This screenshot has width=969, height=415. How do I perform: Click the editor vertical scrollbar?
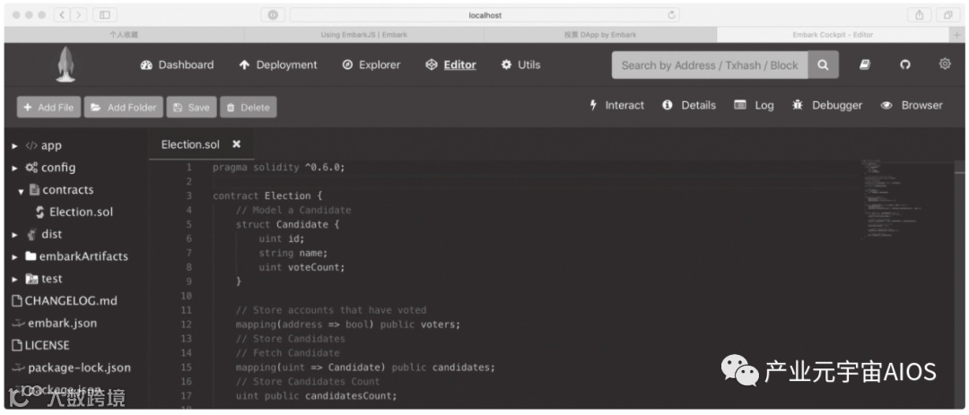click(x=959, y=283)
